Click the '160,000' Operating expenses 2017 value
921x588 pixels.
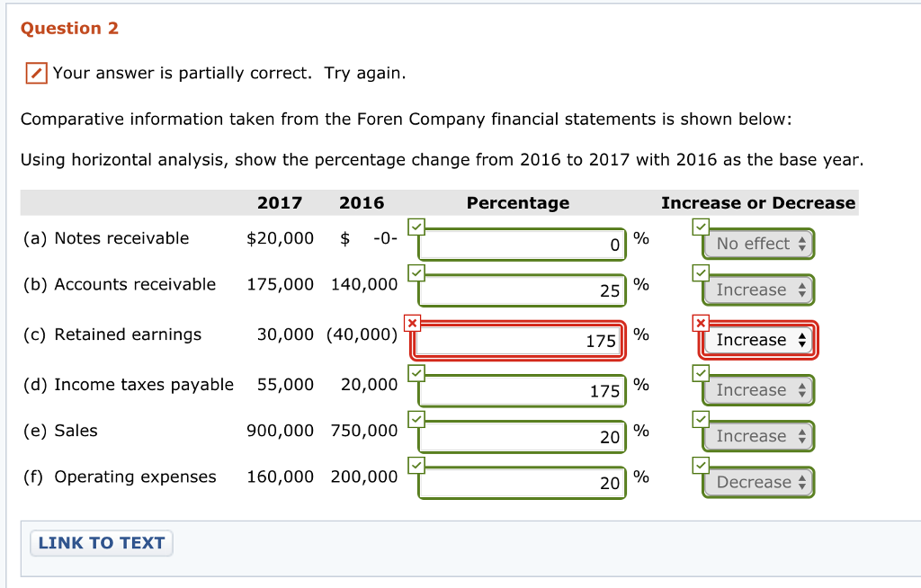281,477
